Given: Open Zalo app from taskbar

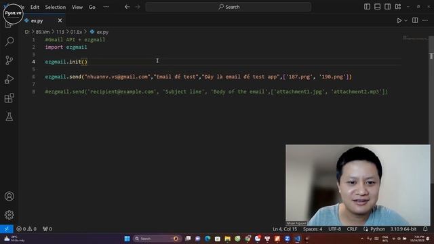Looking at the screenshot, I should point(288,239).
